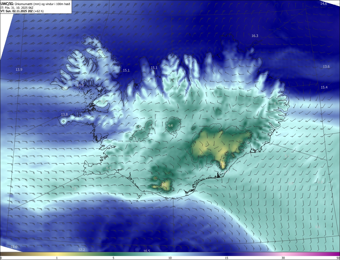Click the map value label 4.4
This screenshot has height=260, width=340.
[170, 125]
